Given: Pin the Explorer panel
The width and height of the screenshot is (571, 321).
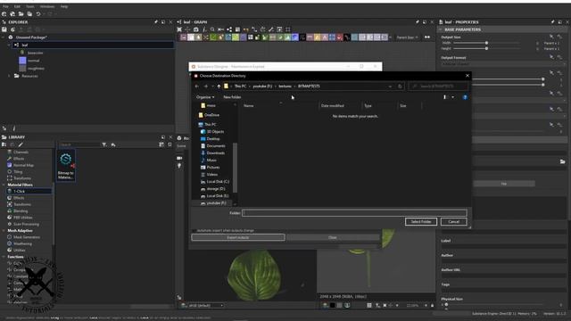Looking at the screenshot, I should tap(156, 21).
